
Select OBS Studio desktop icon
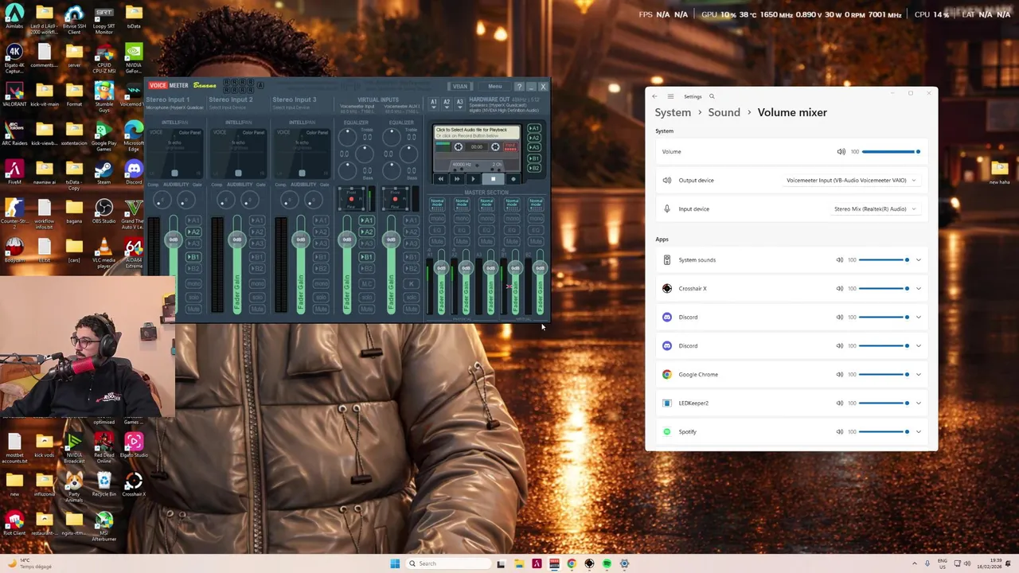pyautogui.click(x=103, y=212)
